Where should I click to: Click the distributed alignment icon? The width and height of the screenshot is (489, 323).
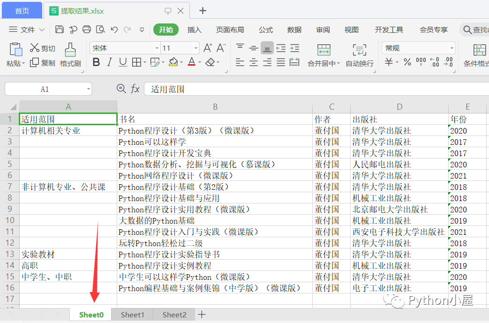pyautogui.click(x=295, y=62)
